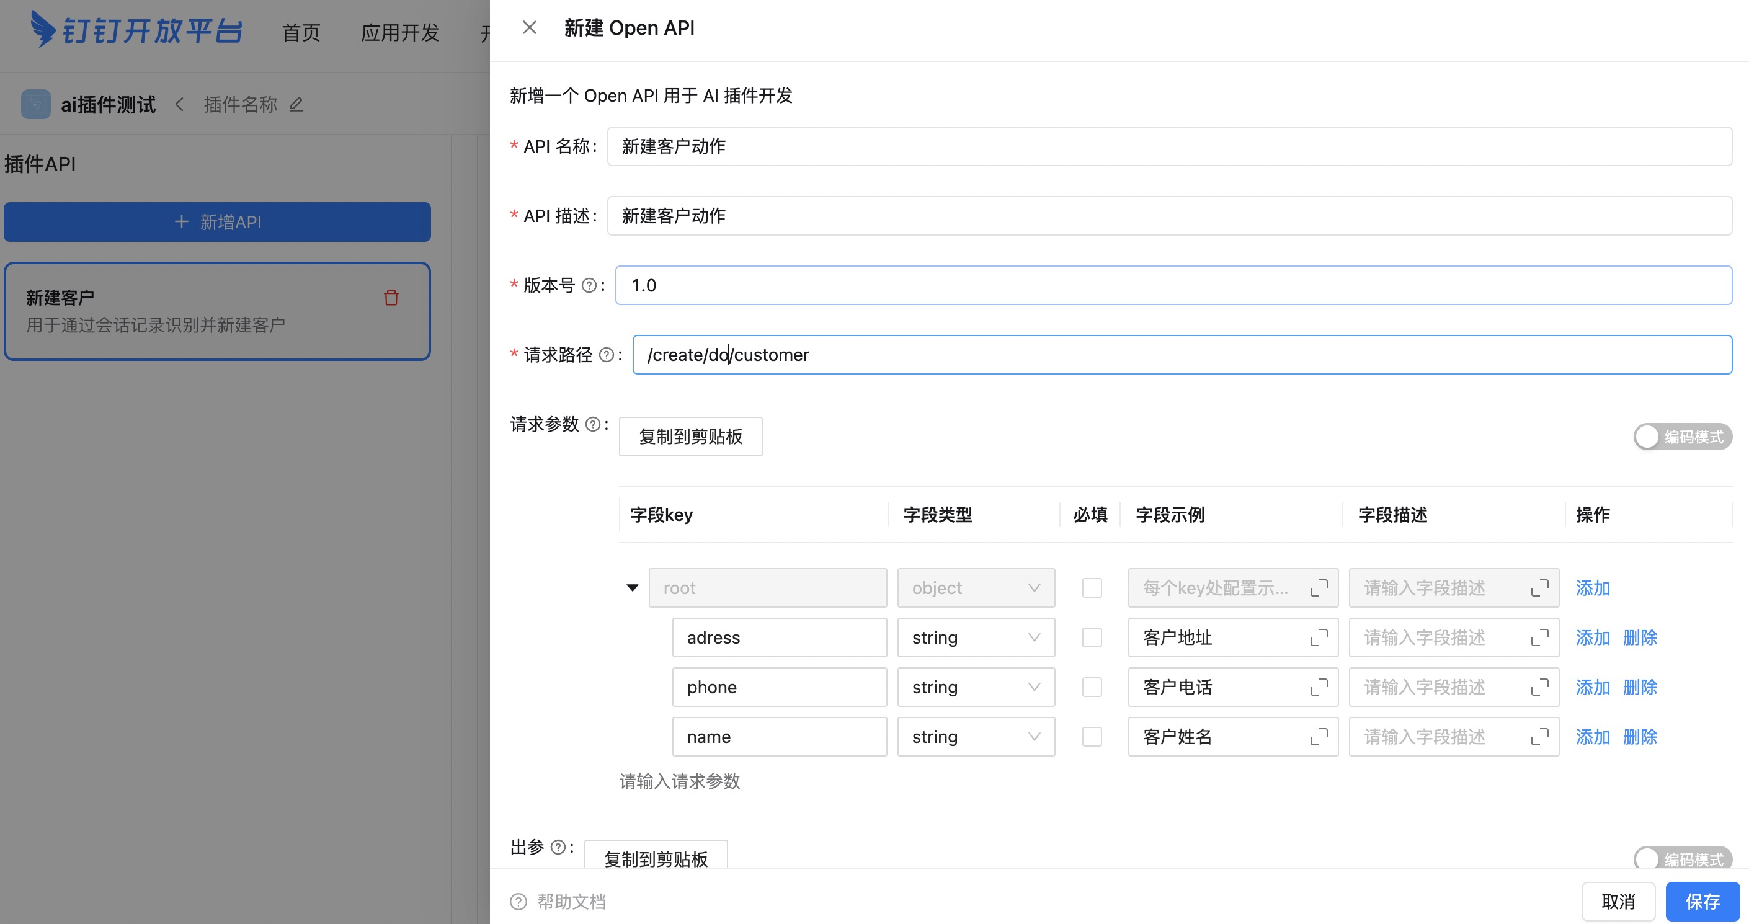
Task: Focus the 版本号 input with 1.0
Action: pyautogui.click(x=1173, y=286)
